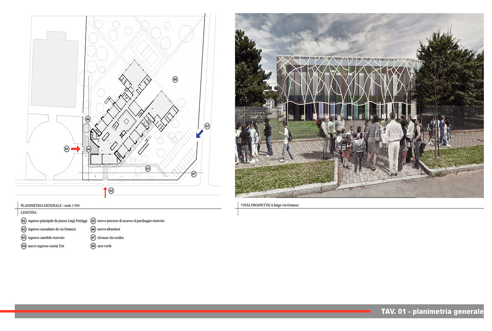
Task: Select marker 06 on the site plan
Action: tap(87, 119)
